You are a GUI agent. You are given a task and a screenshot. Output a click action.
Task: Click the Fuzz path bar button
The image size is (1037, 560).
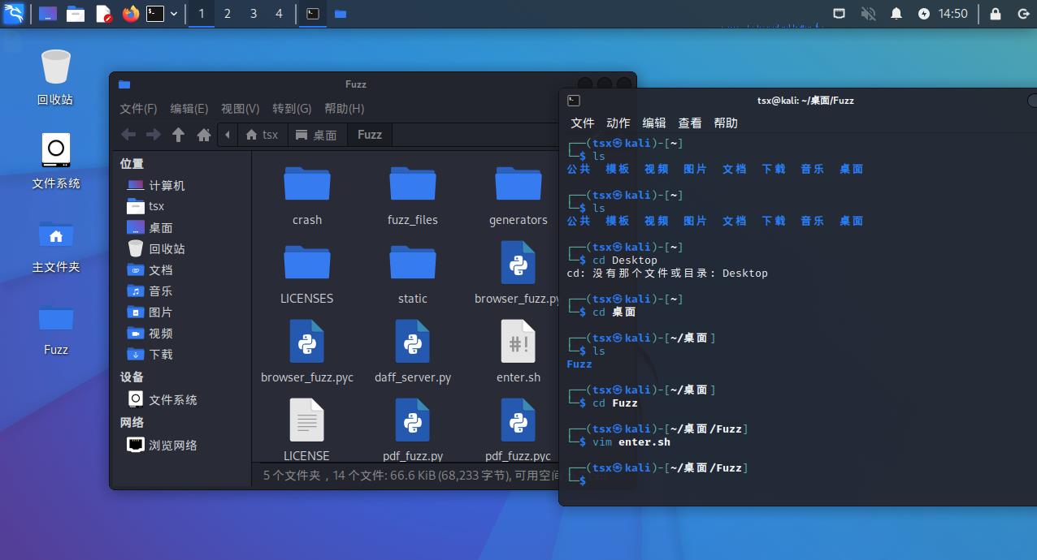[370, 135]
